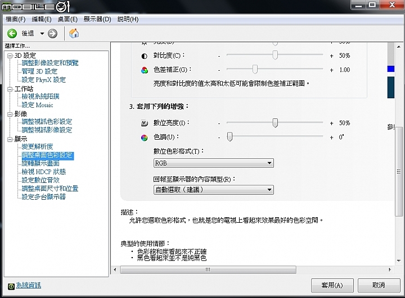
Task: Open 變更解析度 page
Action: [x=38, y=146]
